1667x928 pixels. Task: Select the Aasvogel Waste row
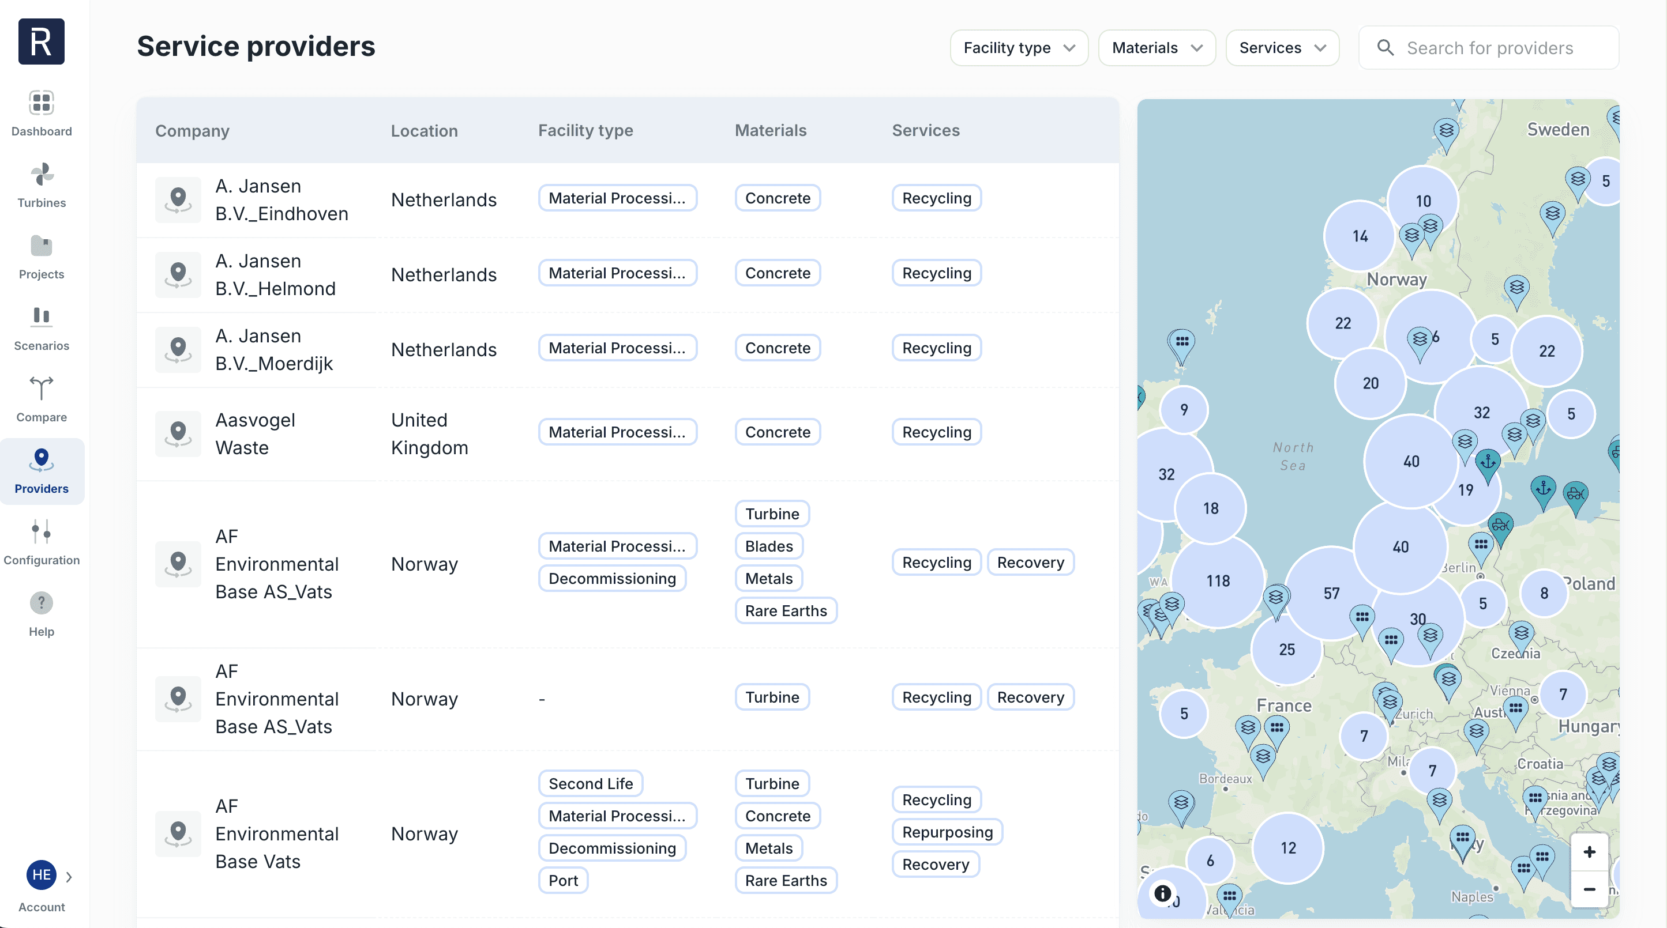click(x=627, y=434)
